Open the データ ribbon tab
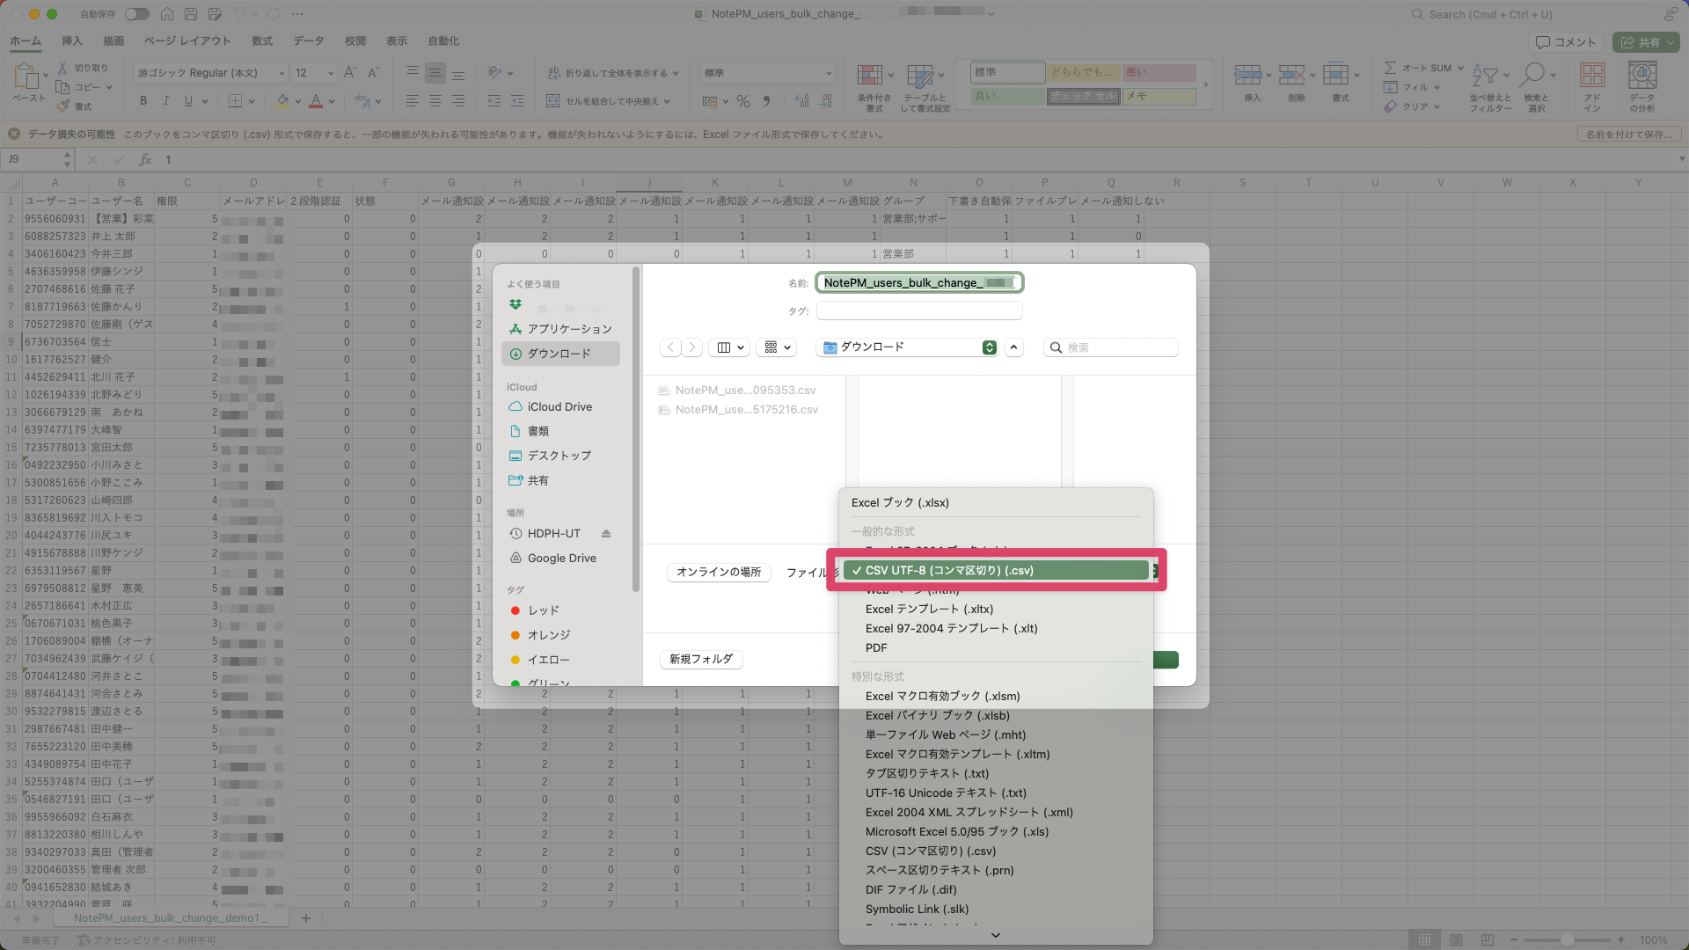The image size is (1689, 950). pyautogui.click(x=309, y=41)
